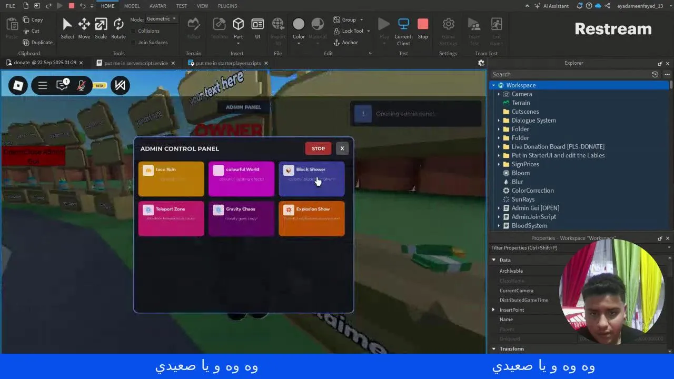Collapse the Workspace node
This screenshot has width=674, height=379.
tap(493, 85)
